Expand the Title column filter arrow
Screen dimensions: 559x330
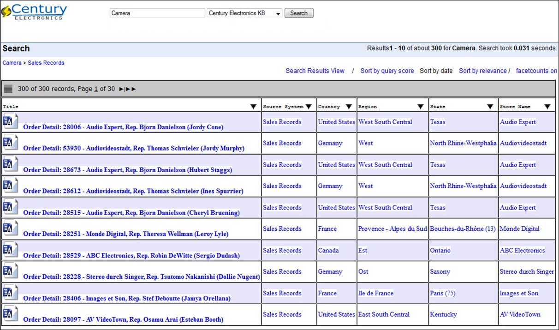253,107
